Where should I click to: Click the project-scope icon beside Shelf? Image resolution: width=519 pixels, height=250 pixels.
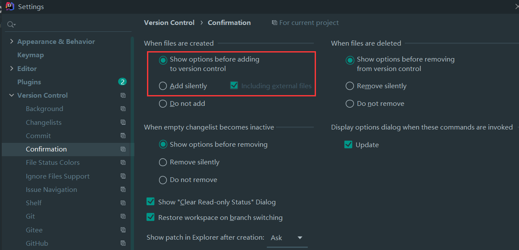[123, 203]
